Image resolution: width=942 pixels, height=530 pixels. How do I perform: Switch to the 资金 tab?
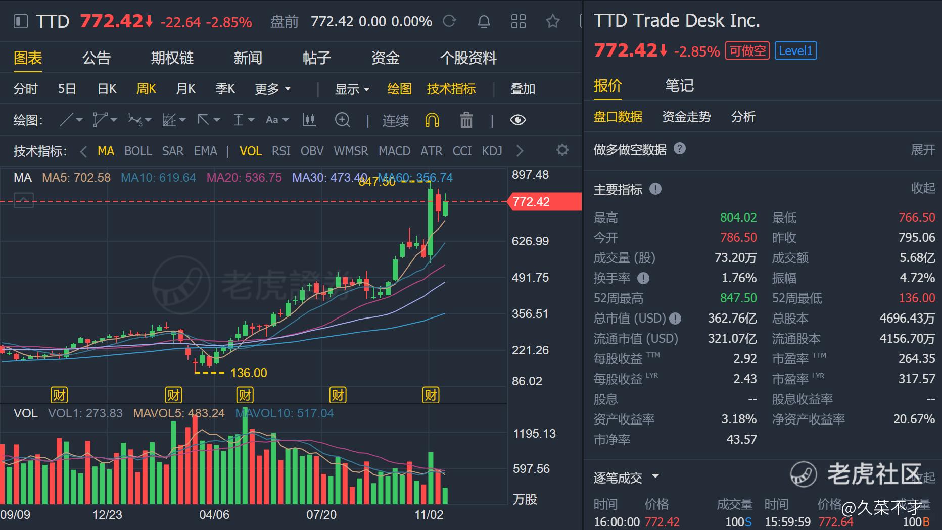(385, 58)
